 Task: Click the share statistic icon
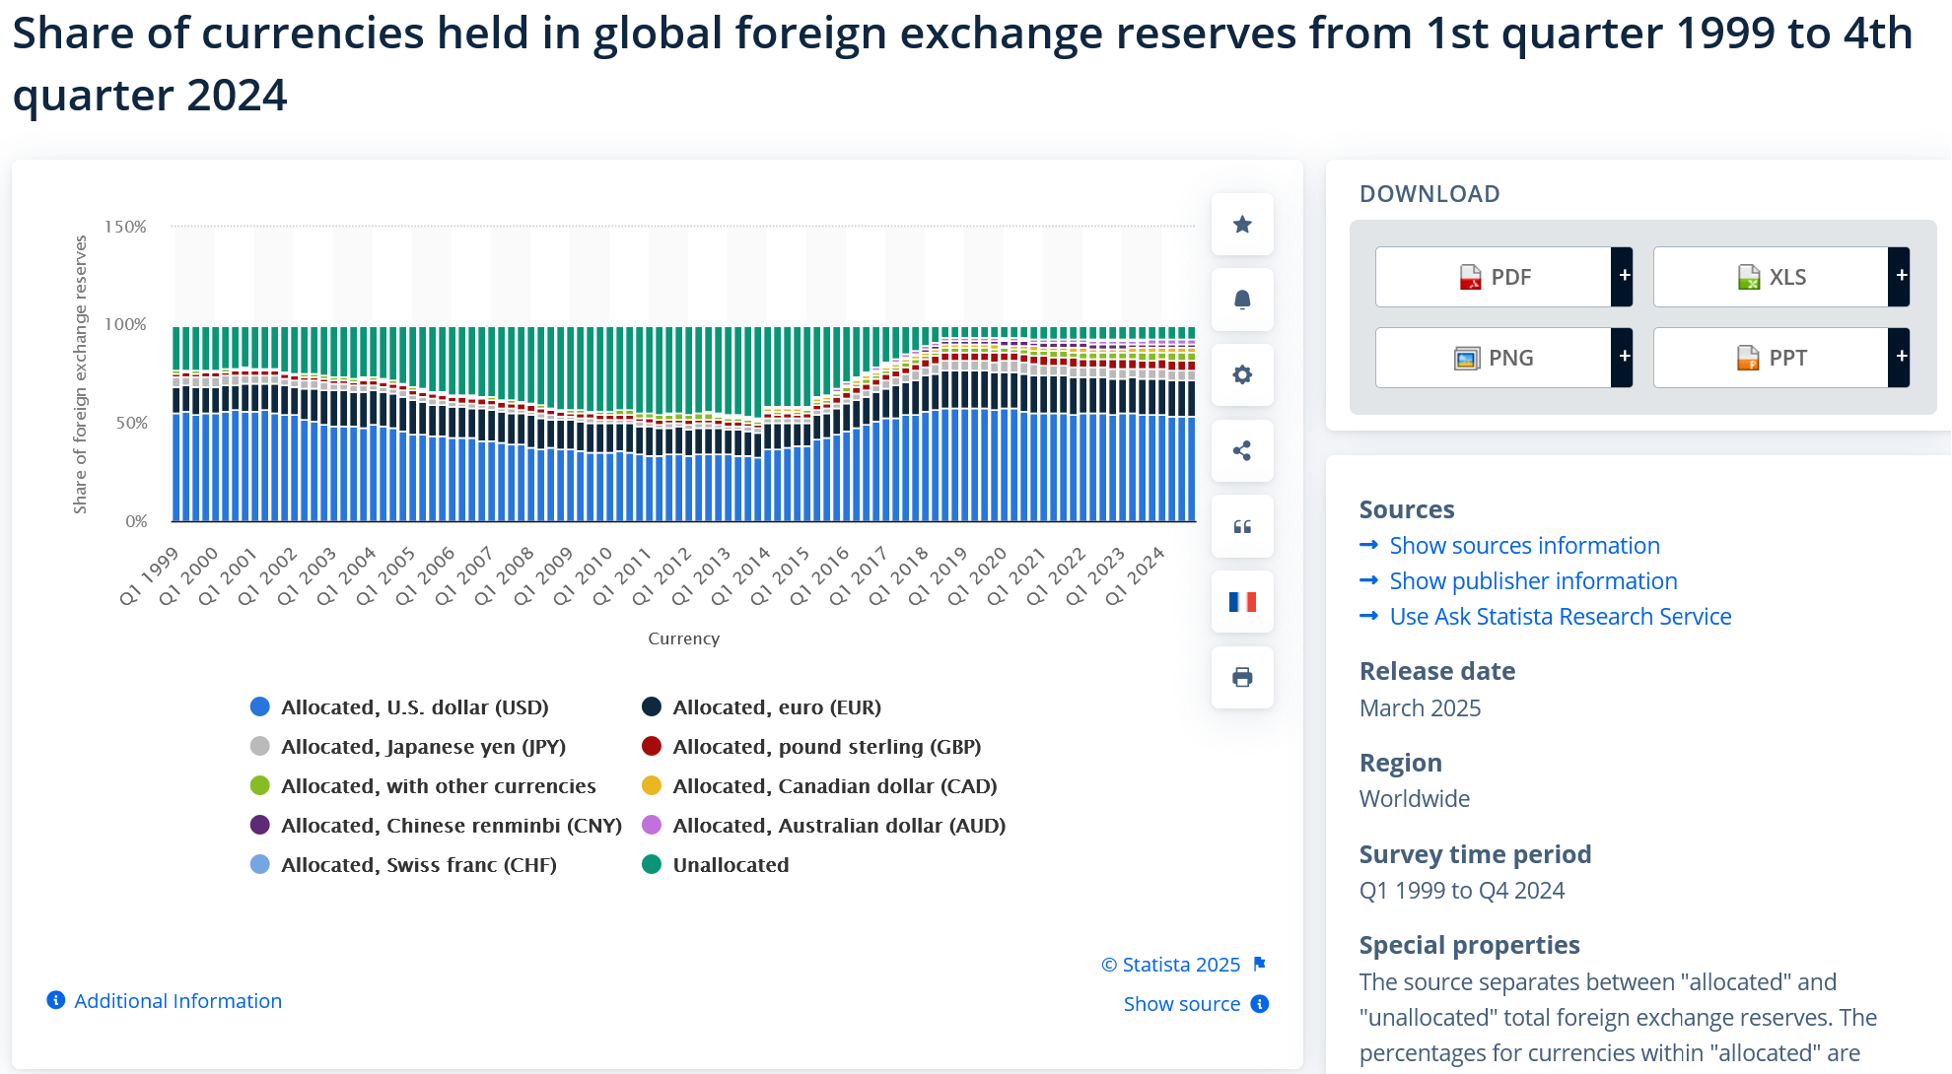pyautogui.click(x=1242, y=451)
